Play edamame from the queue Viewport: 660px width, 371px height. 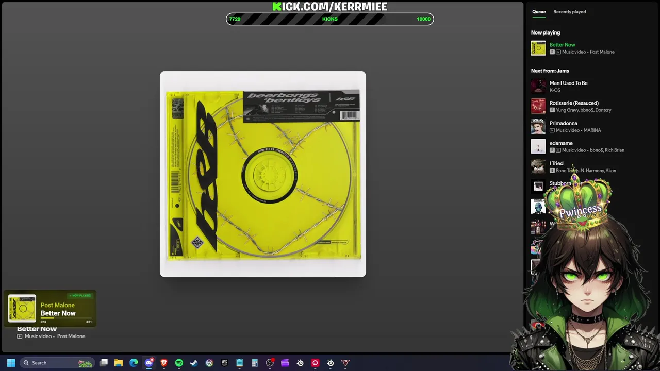pos(561,143)
